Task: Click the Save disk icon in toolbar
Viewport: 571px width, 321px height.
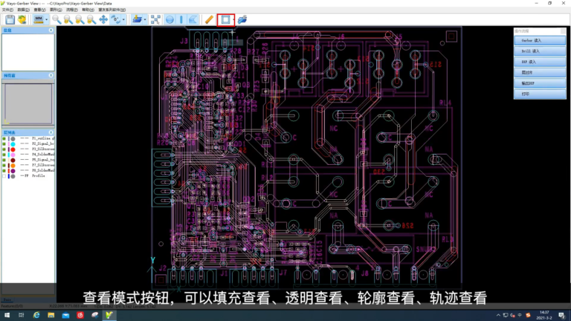Action: [x=10, y=19]
